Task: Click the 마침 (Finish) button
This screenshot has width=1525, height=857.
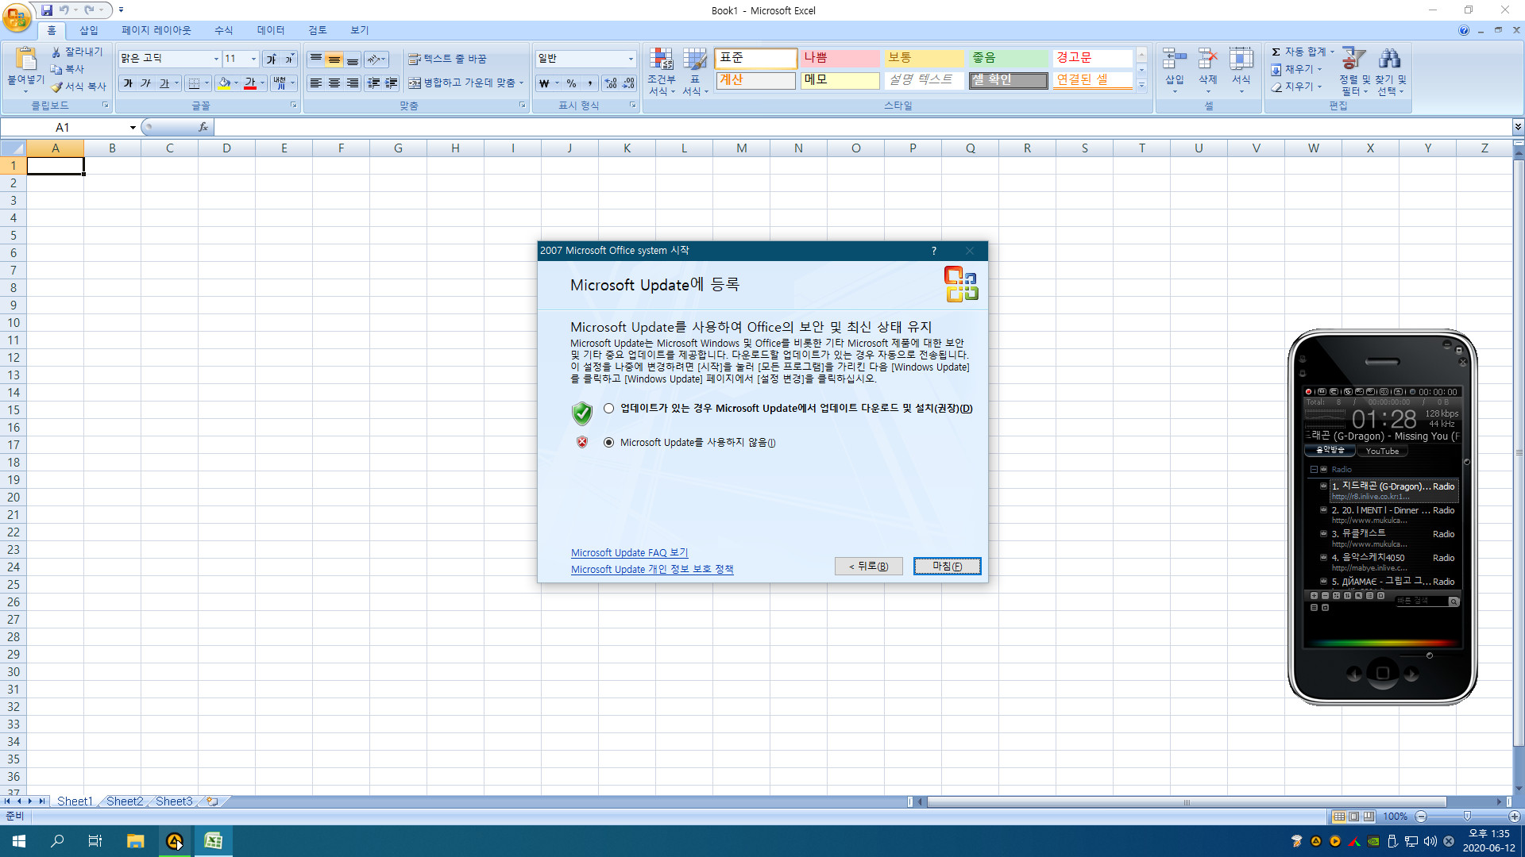Action: [947, 567]
